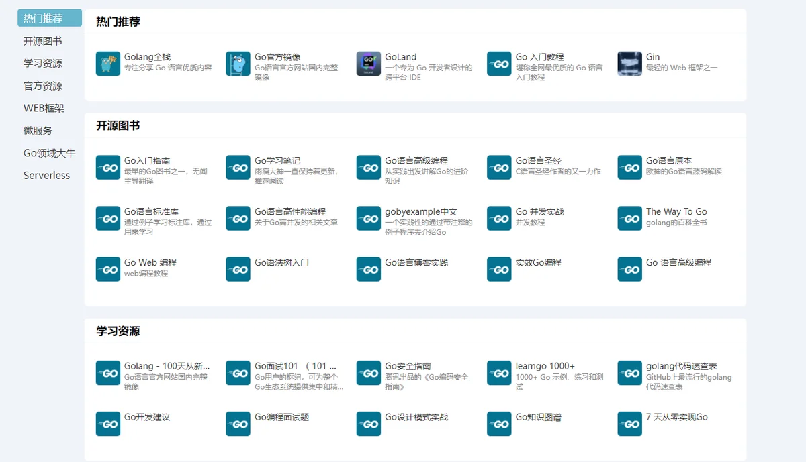Image resolution: width=806 pixels, height=462 pixels.
Task: Open the Go知识图谱 title link
Action: point(539,417)
